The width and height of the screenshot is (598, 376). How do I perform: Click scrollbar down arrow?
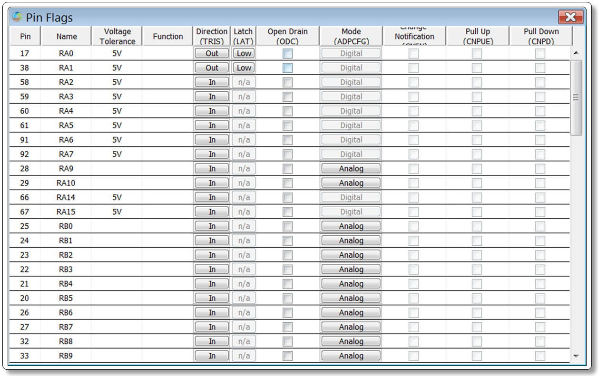tap(576, 356)
